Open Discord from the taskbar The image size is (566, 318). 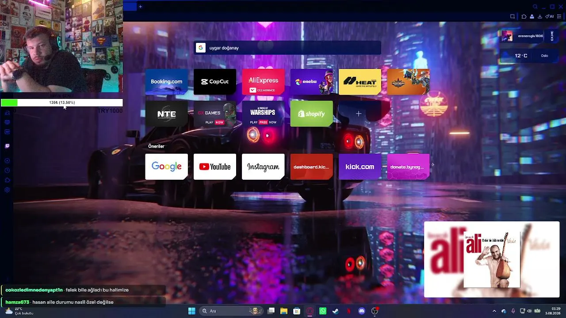point(362,311)
